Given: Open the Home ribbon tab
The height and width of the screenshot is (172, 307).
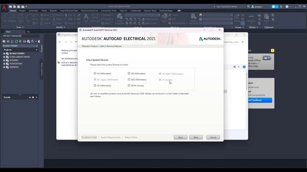Looking at the screenshot, I should point(13,11).
